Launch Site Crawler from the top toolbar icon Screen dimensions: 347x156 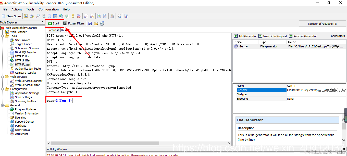[x=32, y=16]
